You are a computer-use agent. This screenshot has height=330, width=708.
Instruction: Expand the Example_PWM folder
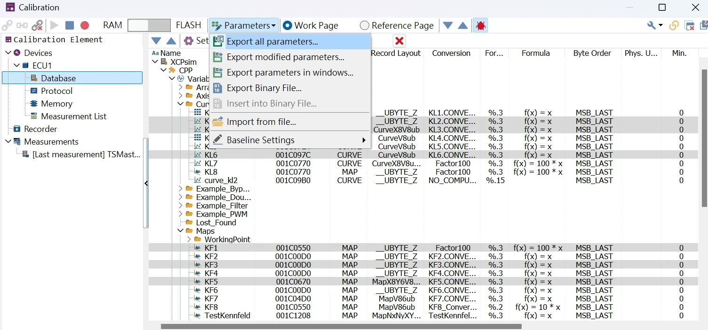click(181, 214)
